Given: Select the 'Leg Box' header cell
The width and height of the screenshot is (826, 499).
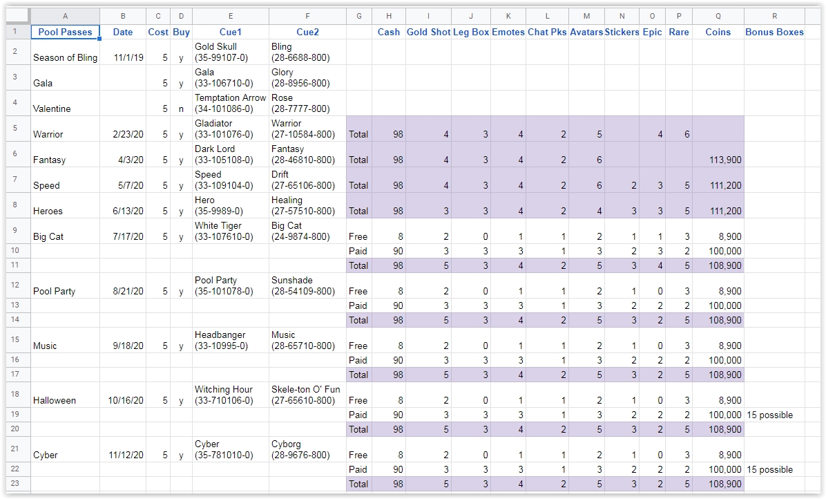Looking at the screenshot, I should click(471, 32).
